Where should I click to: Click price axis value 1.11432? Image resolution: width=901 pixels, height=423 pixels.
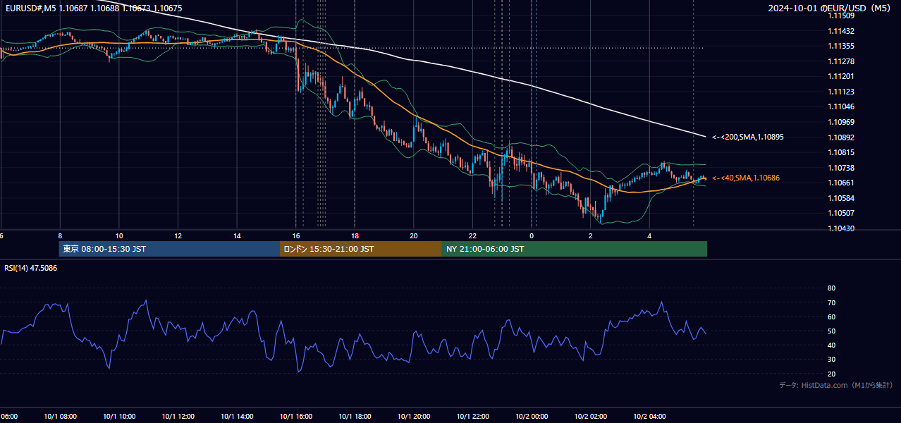click(841, 31)
